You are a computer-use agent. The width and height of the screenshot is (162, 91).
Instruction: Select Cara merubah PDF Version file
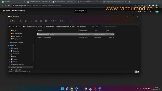click(x=75, y=34)
